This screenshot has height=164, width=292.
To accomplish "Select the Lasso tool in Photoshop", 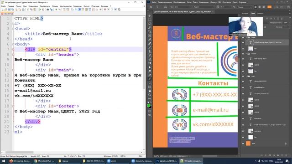I will [150, 24].
